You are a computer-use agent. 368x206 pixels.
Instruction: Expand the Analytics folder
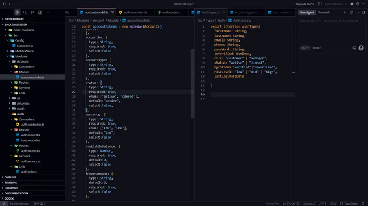(23, 104)
